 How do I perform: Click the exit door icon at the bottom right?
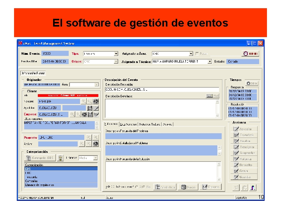[x=253, y=188]
